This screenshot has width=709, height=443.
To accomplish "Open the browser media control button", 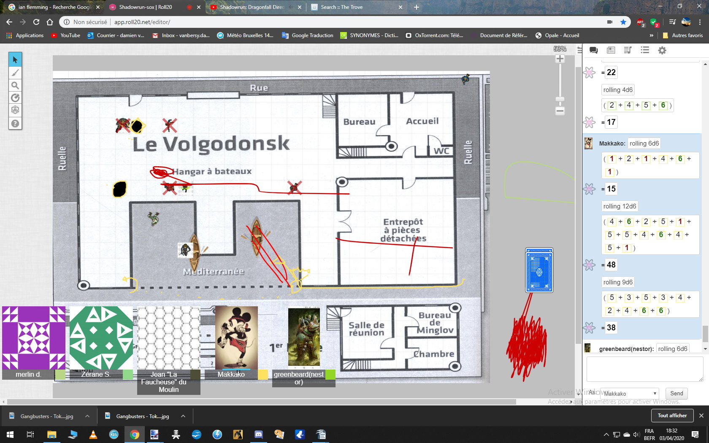I will 673,22.
